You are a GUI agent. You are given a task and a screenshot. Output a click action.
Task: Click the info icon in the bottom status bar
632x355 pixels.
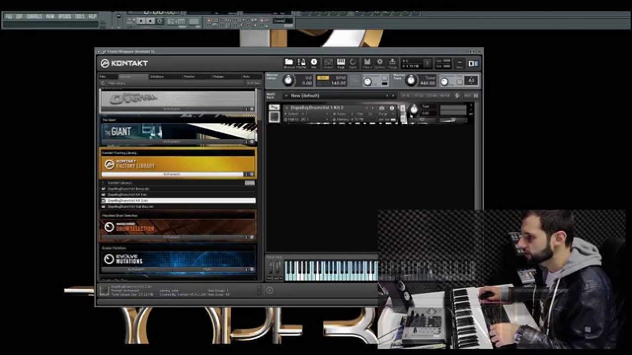click(x=270, y=290)
